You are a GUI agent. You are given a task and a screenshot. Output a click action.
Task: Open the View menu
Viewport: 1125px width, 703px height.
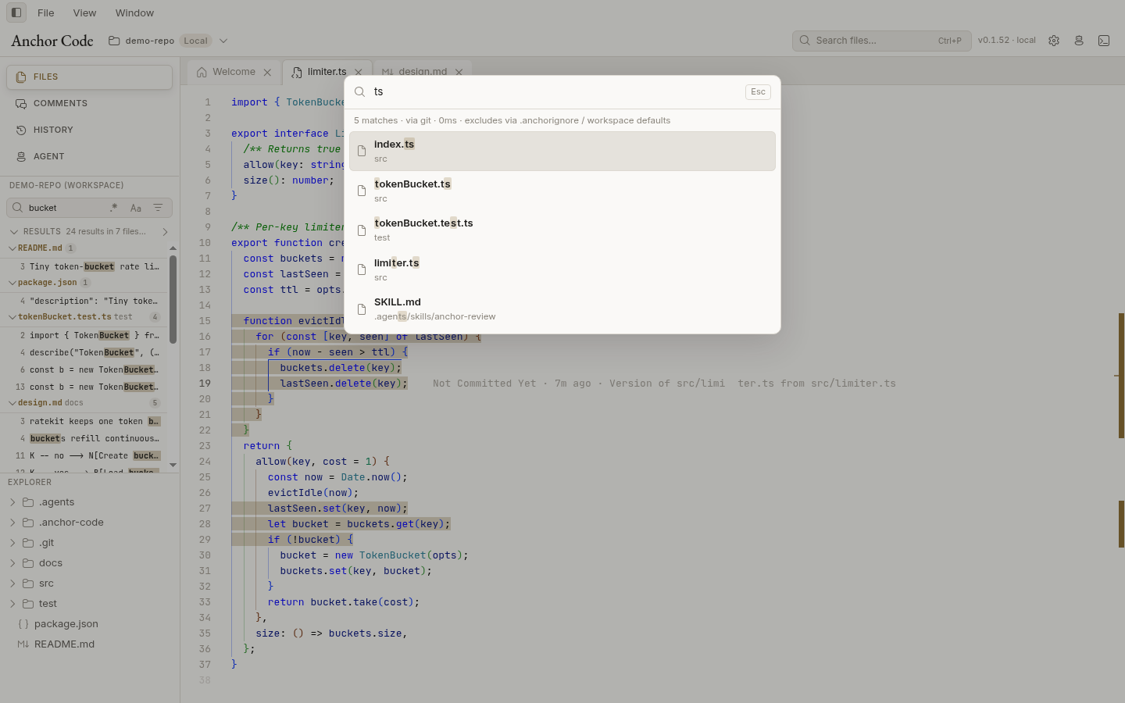(x=84, y=12)
